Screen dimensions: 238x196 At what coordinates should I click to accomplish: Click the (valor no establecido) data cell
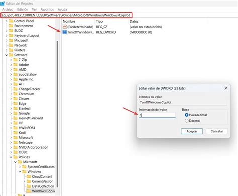pos(146,27)
